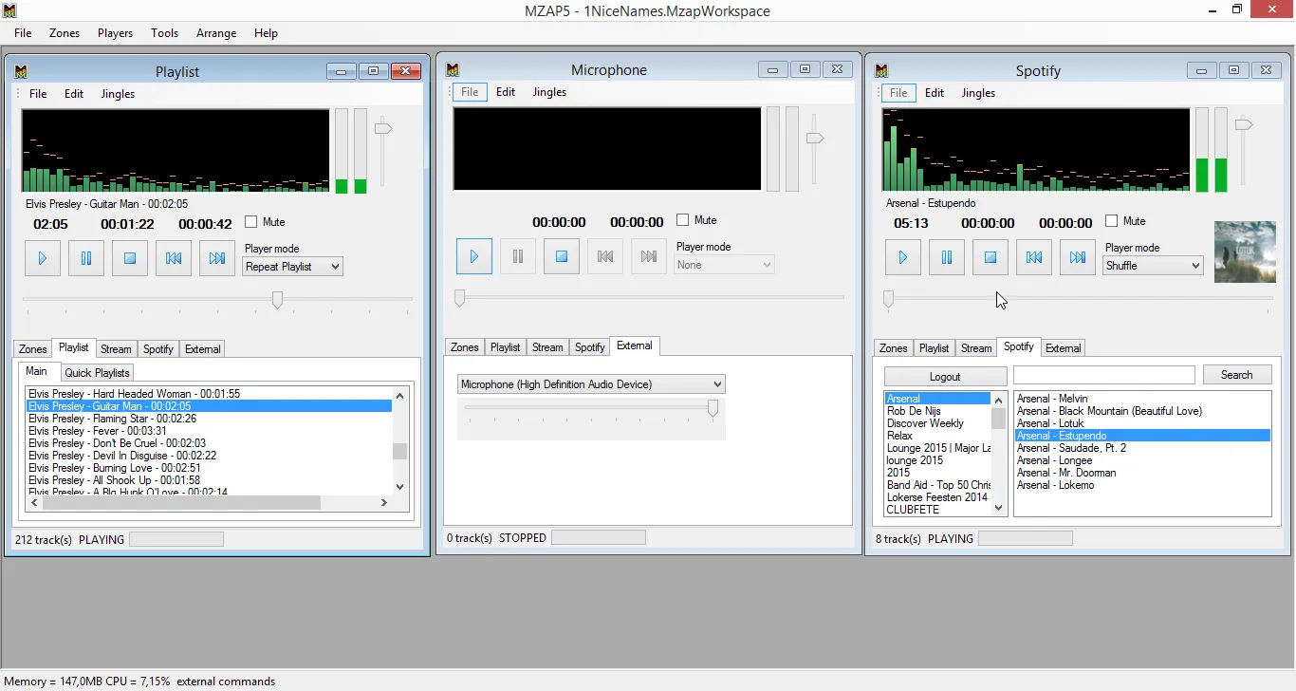Click next track button in Microphone player
Image resolution: width=1296 pixels, height=691 pixels.
click(x=649, y=256)
